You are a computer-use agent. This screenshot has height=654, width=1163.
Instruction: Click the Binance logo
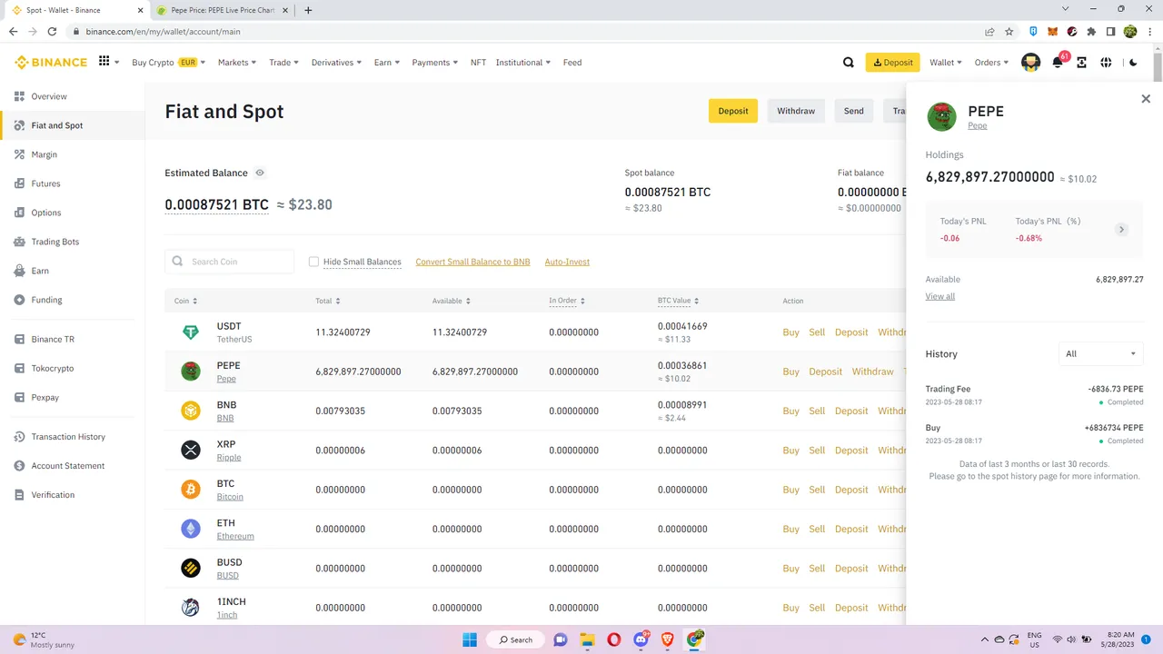[x=51, y=63]
